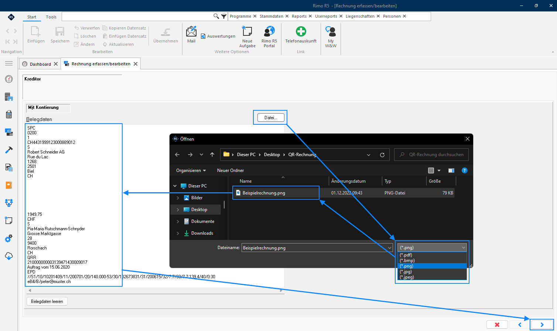557x331 pixels.
Task: Sort files by Änderungsdatum column
Action: [348, 181]
